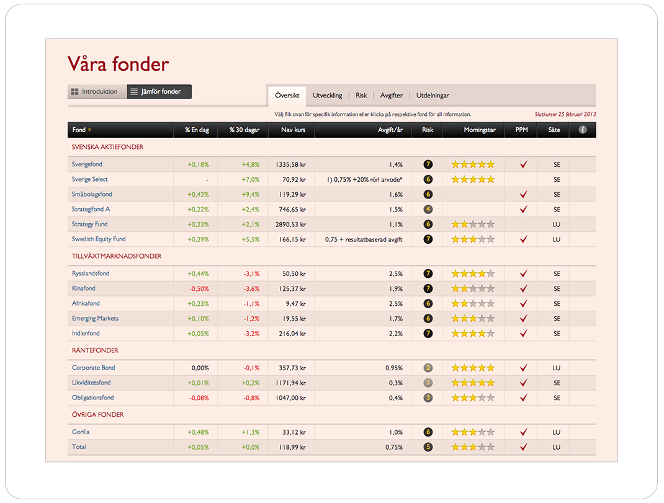Image resolution: width=664 pixels, height=503 pixels.
Task: Click PPM checkmark for Total fund
Action: click(524, 447)
